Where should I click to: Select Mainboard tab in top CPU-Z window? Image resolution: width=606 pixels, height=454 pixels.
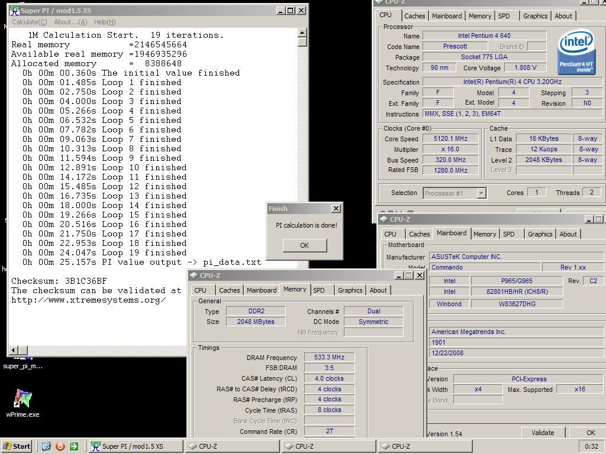tap(447, 16)
